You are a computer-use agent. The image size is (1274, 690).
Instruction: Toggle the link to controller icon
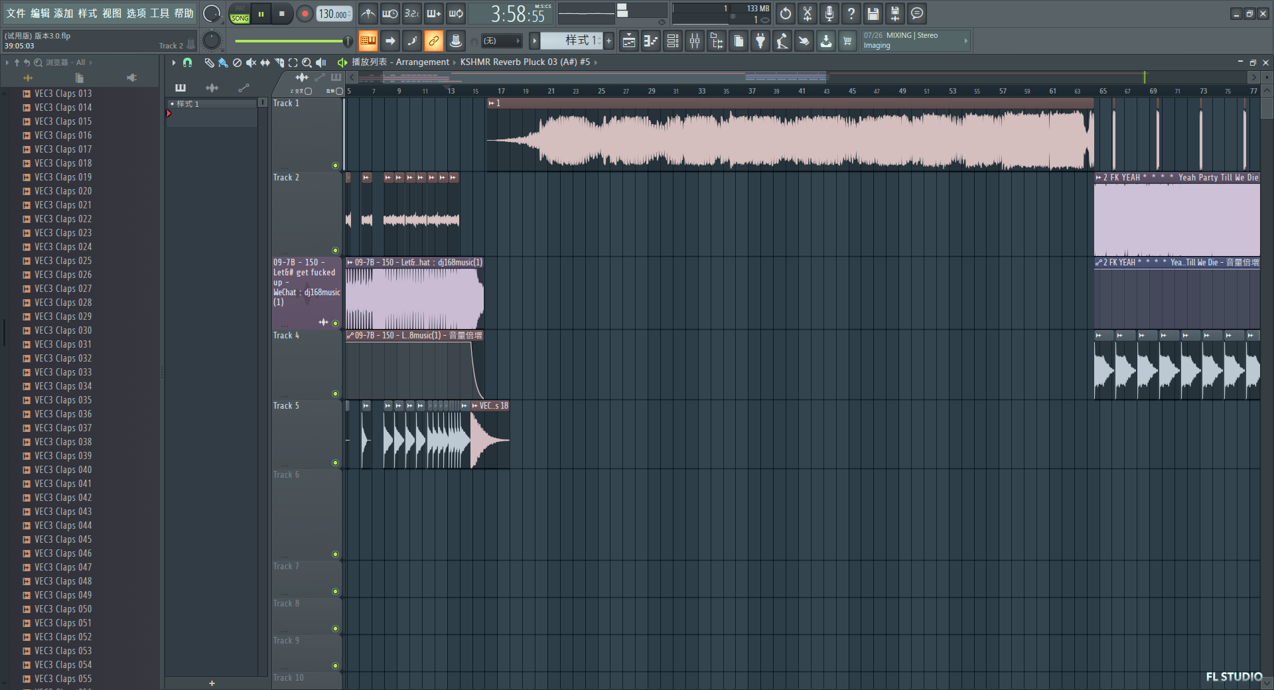click(x=433, y=41)
